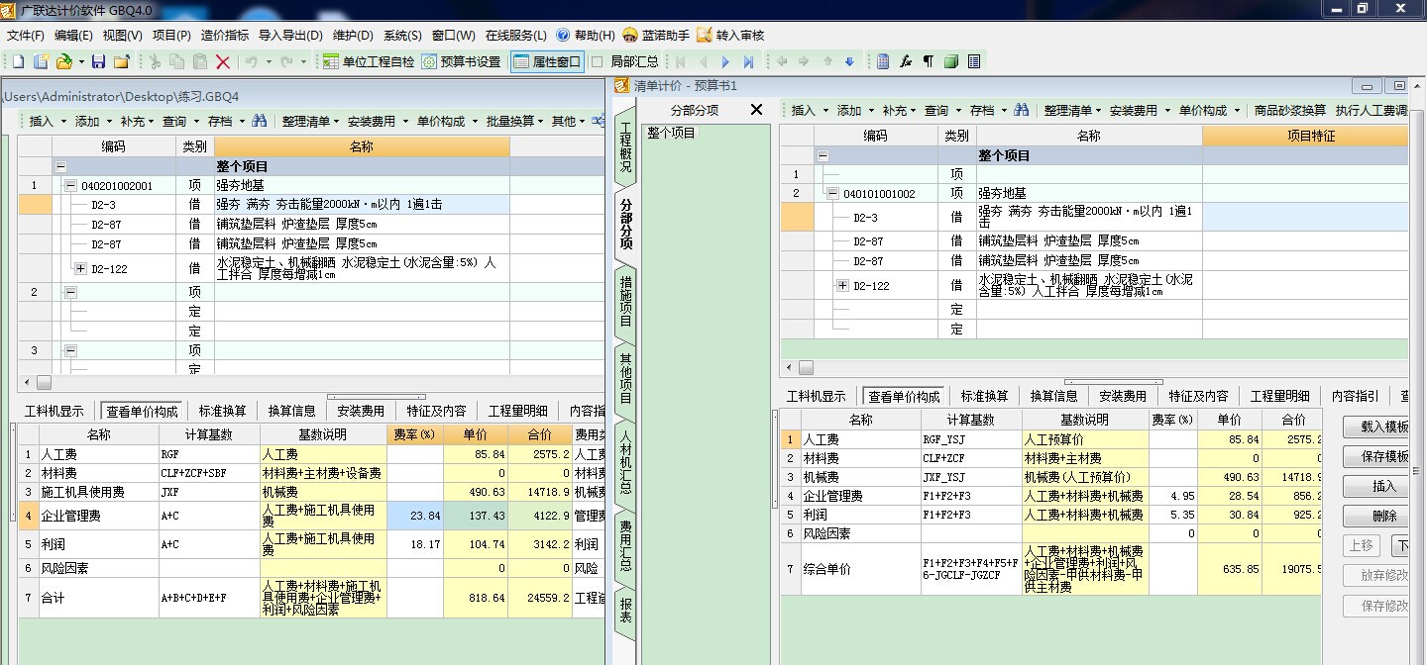Launch 蓝诺助手 assistant
This screenshot has width=1427, height=665.
click(656, 35)
